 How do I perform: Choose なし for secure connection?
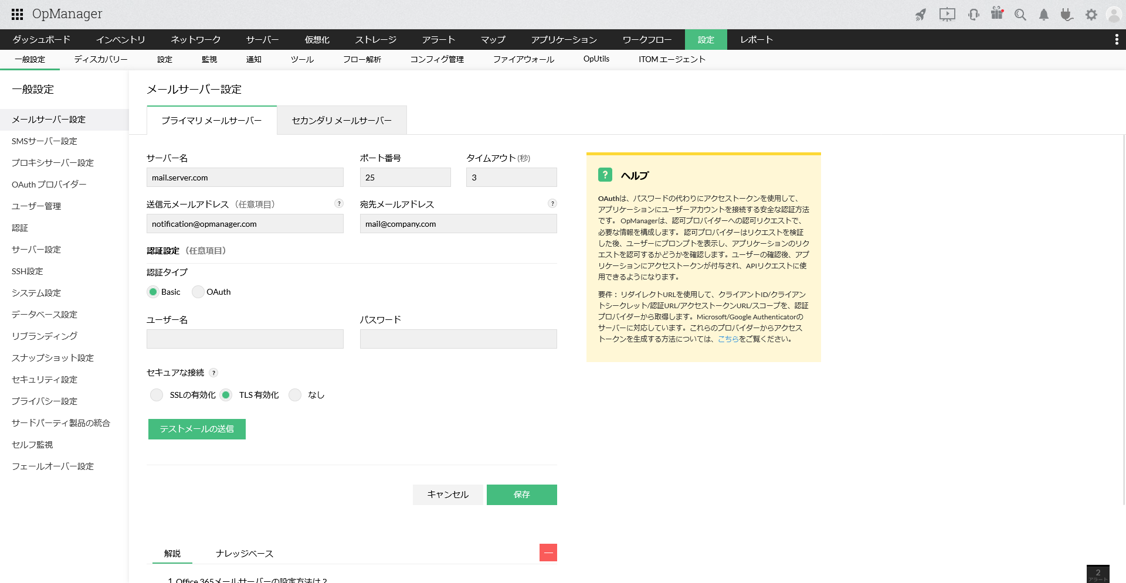(x=295, y=395)
